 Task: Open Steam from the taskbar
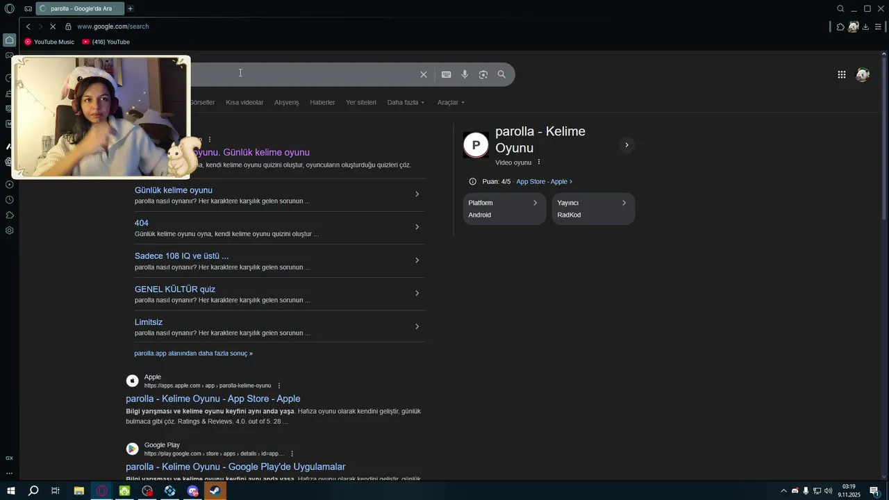click(x=215, y=491)
